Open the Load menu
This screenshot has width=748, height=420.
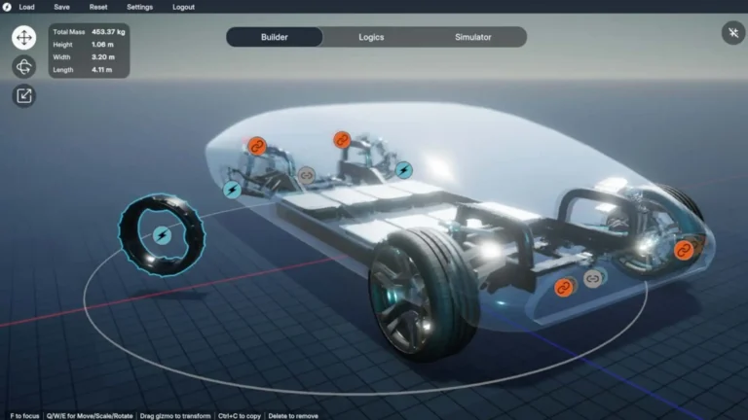[x=26, y=7]
